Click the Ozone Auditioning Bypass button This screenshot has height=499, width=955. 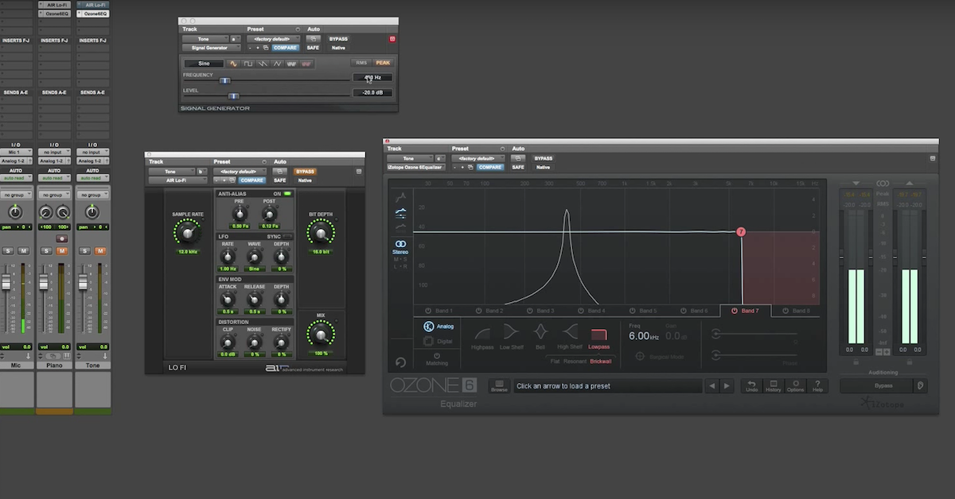(x=876, y=385)
